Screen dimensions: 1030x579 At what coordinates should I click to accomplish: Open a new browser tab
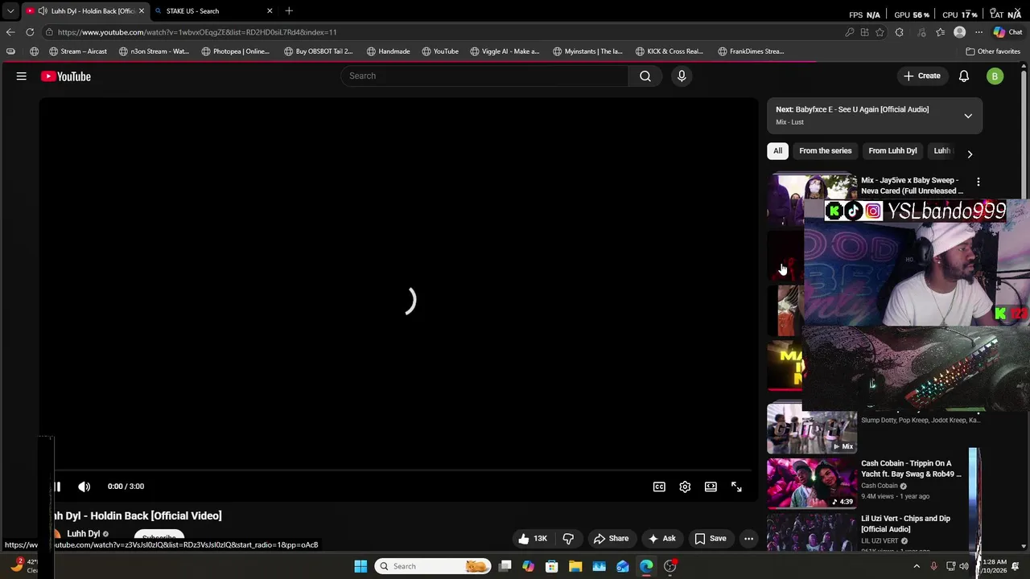[x=289, y=11]
